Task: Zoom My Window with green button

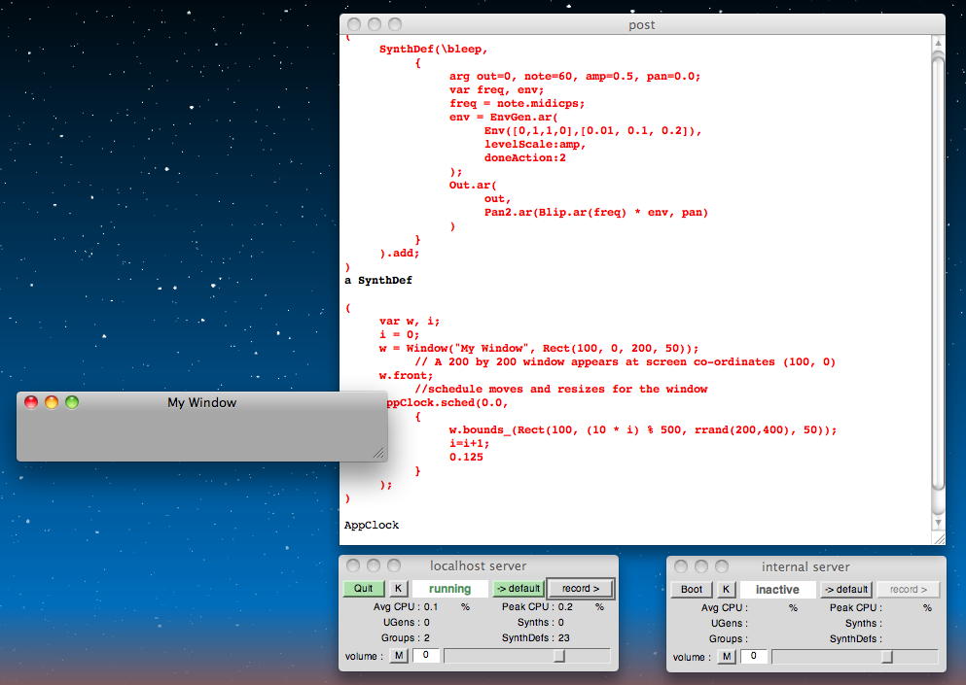Action: (x=72, y=402)
